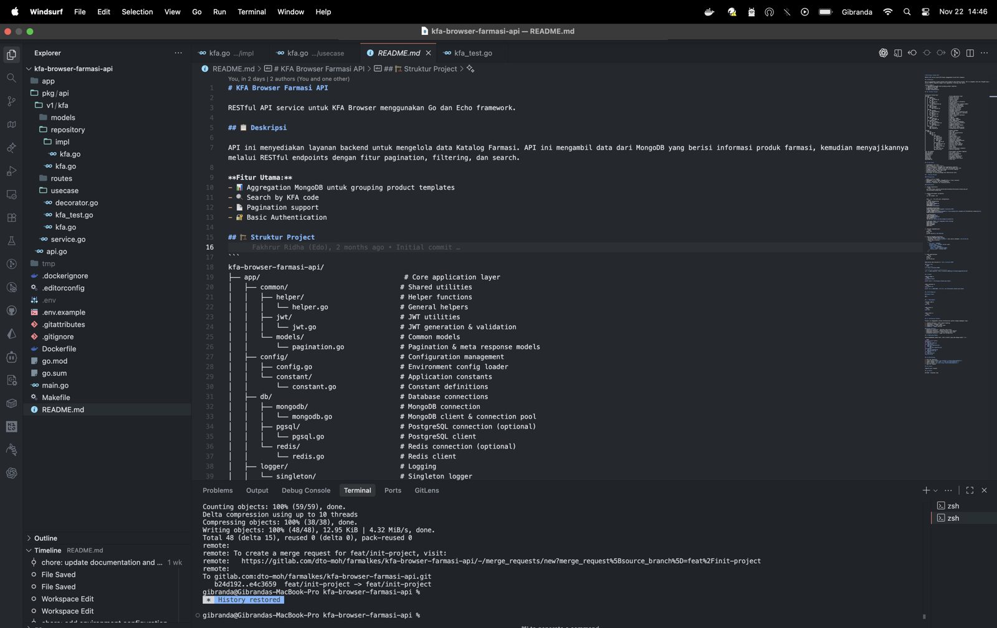Viewport: 997px width, 628px height.
Task: Expand the tmp folder
Action: (x=48, y=264)
